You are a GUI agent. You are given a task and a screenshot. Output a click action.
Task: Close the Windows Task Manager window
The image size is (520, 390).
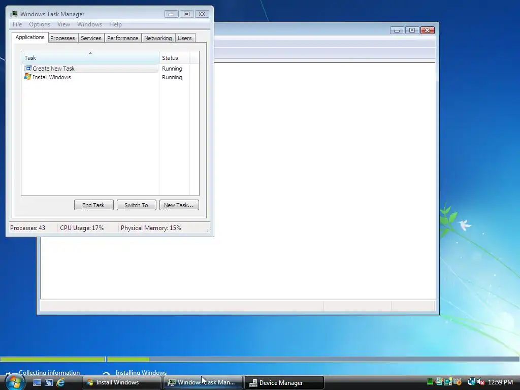202,14
